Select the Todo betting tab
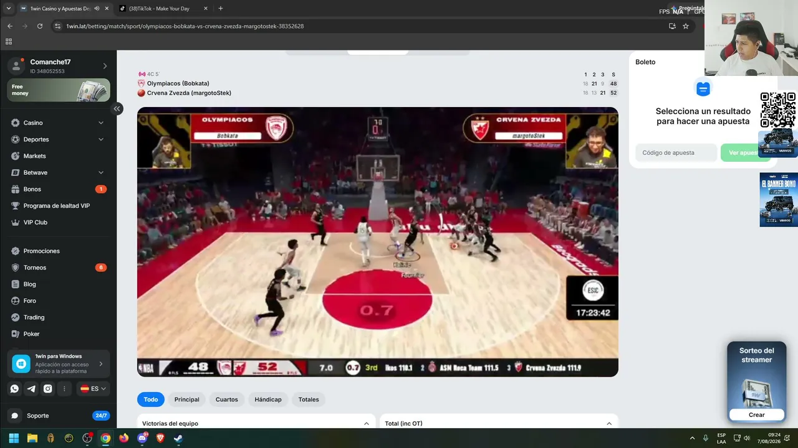The height and width of the screenshot is (448, 798). coord(151,399)
